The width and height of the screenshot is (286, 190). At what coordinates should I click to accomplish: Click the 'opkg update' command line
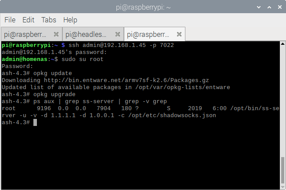[x=37, y=73]
